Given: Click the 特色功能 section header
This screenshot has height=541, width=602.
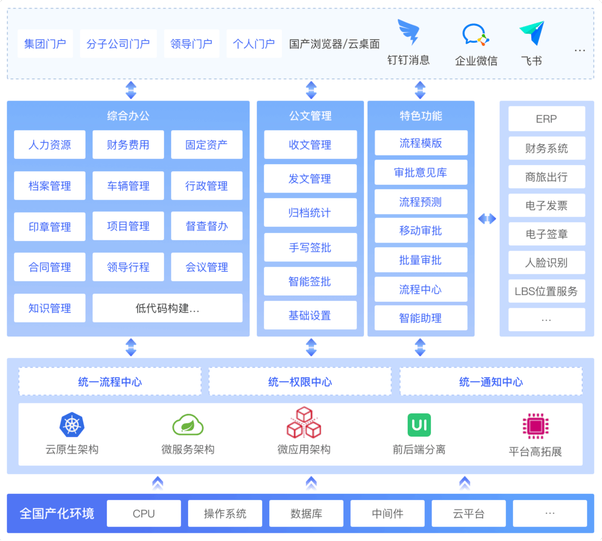Looking at the screenshot, I should [421, 116].
